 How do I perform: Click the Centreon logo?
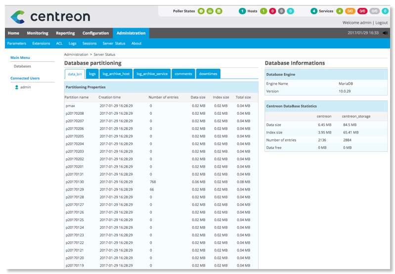pos(50,17)
